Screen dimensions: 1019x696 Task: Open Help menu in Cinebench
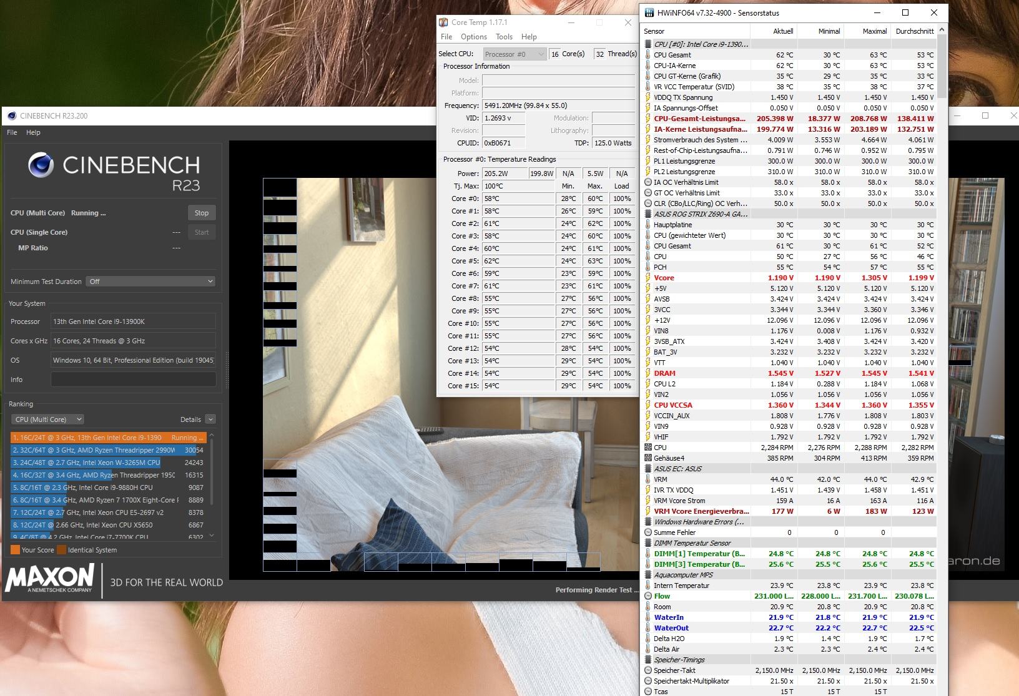[33, 132]
